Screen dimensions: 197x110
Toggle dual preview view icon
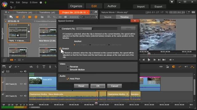(193, 12)
